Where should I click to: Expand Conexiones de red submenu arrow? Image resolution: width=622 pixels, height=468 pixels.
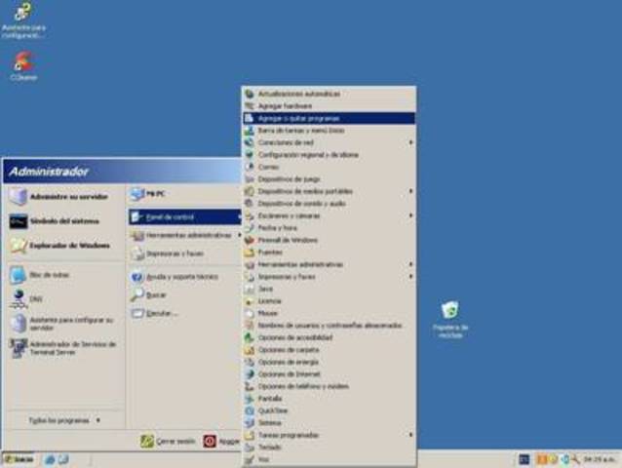point(411,142)
